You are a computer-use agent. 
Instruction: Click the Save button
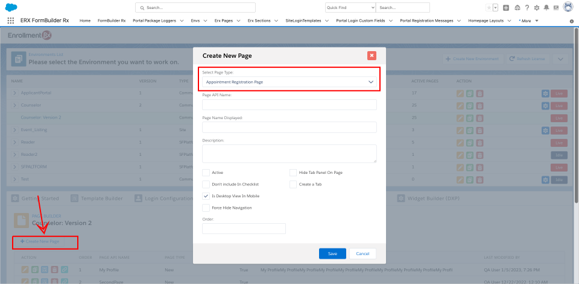point(332,253)
